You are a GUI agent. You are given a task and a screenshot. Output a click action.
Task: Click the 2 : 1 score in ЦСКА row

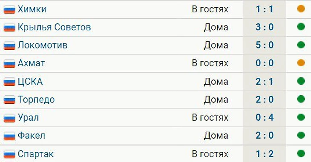tap(265, 81)
